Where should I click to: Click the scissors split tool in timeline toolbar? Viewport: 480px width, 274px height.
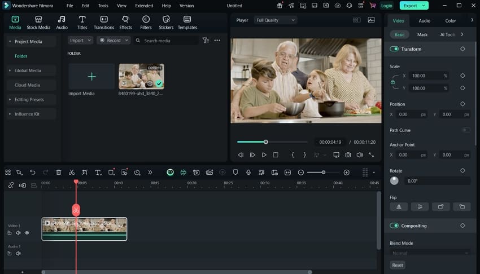(x=72, y=173)
